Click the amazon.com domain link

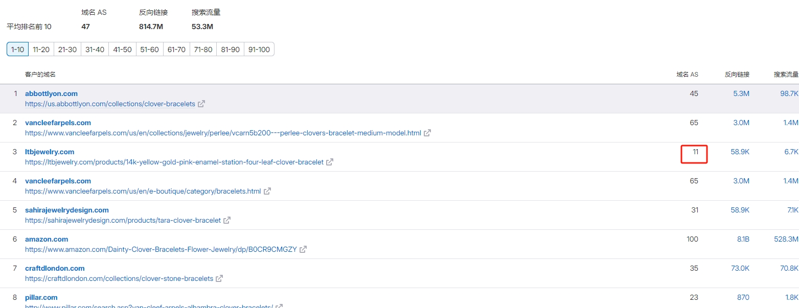47,239
